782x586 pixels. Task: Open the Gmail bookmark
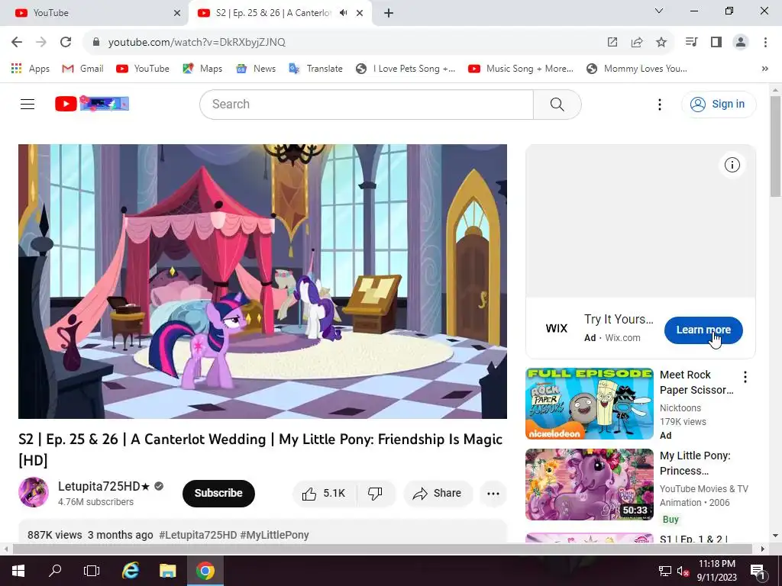pos(82,69)
